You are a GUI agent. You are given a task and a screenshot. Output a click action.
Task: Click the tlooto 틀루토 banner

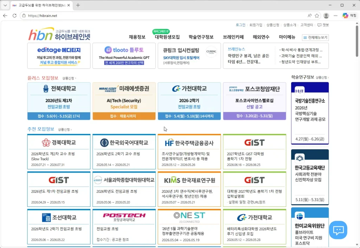coord(124,56)
